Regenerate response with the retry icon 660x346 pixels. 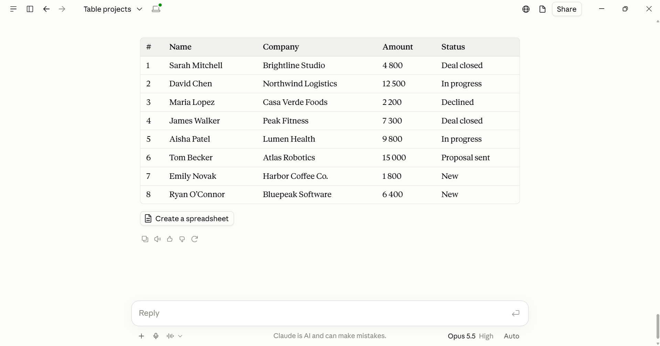point(194,239)
